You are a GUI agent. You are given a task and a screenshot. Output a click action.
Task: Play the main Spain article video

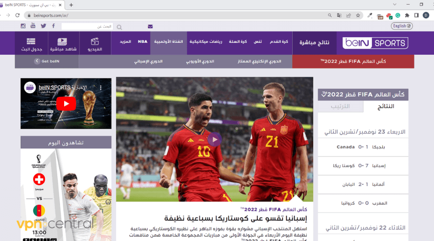[x=215, y=139]
